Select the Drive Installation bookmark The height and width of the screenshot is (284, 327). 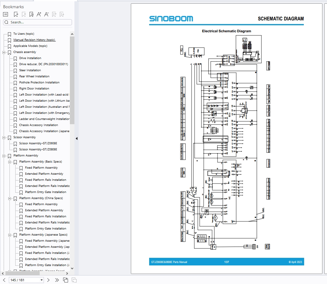pyautogui.click(x=29, y=58)
